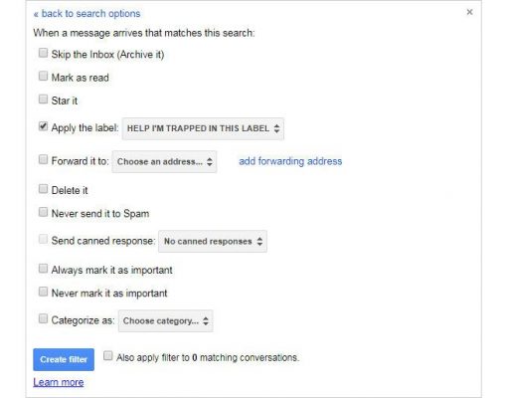Enable Never send it to Spam
Viewport: 508px width, 398px height.
43,212
